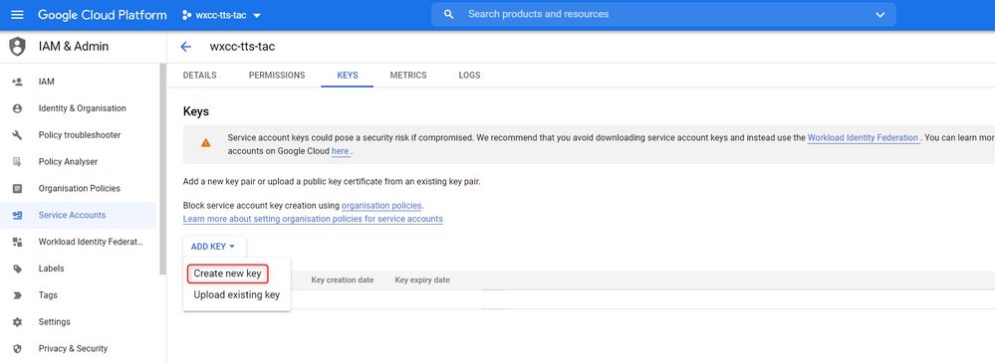The image size is (995, 363).
Task: Choose Create new key
Action: click(228, 273)
